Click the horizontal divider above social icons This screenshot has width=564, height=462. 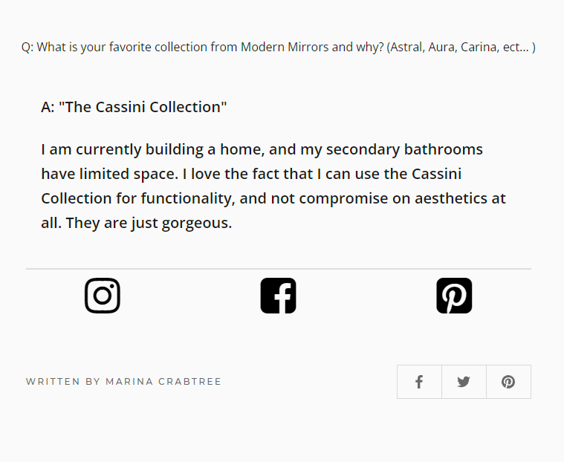click(279, 268)
